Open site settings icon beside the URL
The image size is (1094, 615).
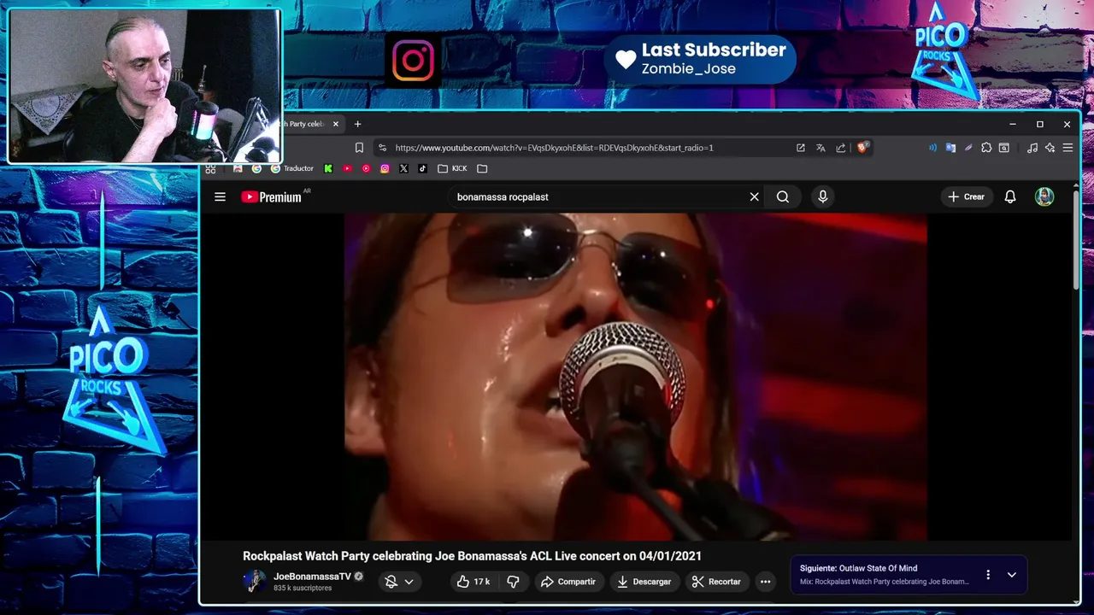coord(382,148)
